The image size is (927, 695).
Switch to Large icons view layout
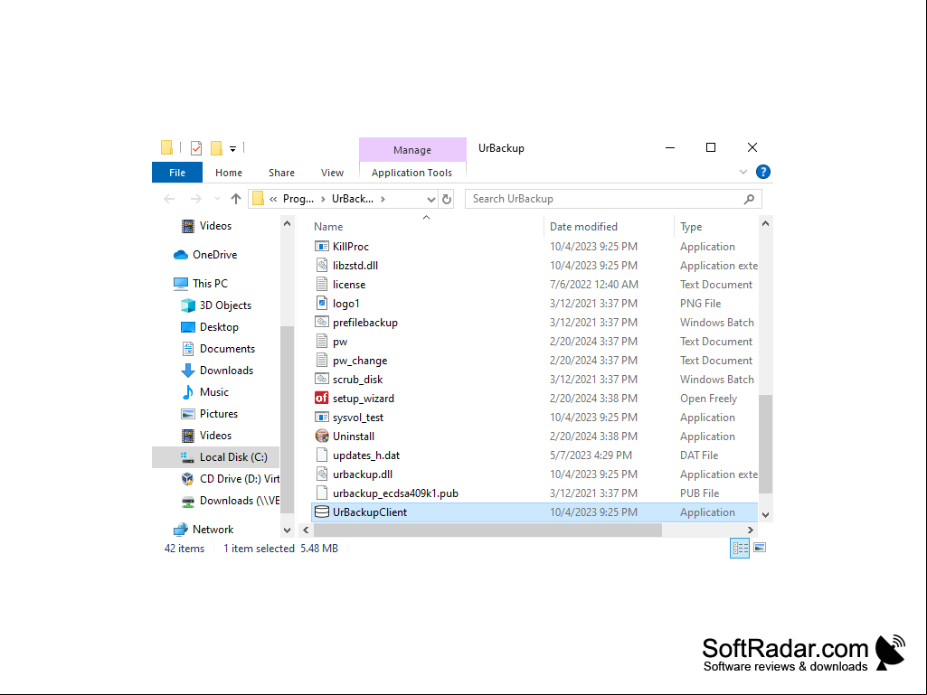pyautogui.click(x=760, y=548)
